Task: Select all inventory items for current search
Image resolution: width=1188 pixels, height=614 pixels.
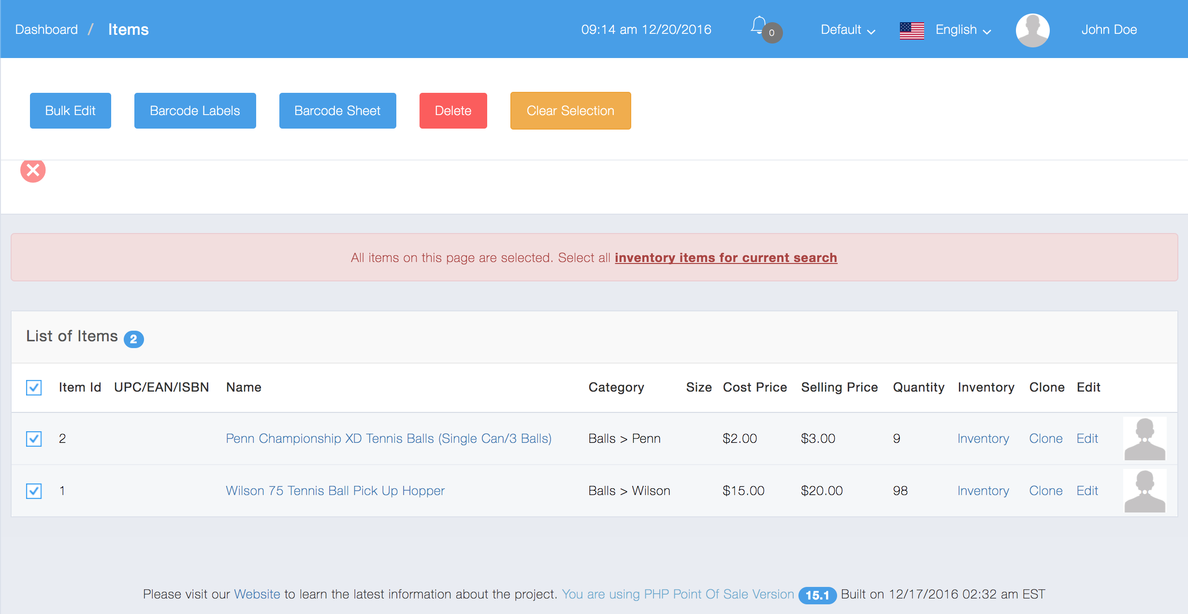Action: (725, 258)
